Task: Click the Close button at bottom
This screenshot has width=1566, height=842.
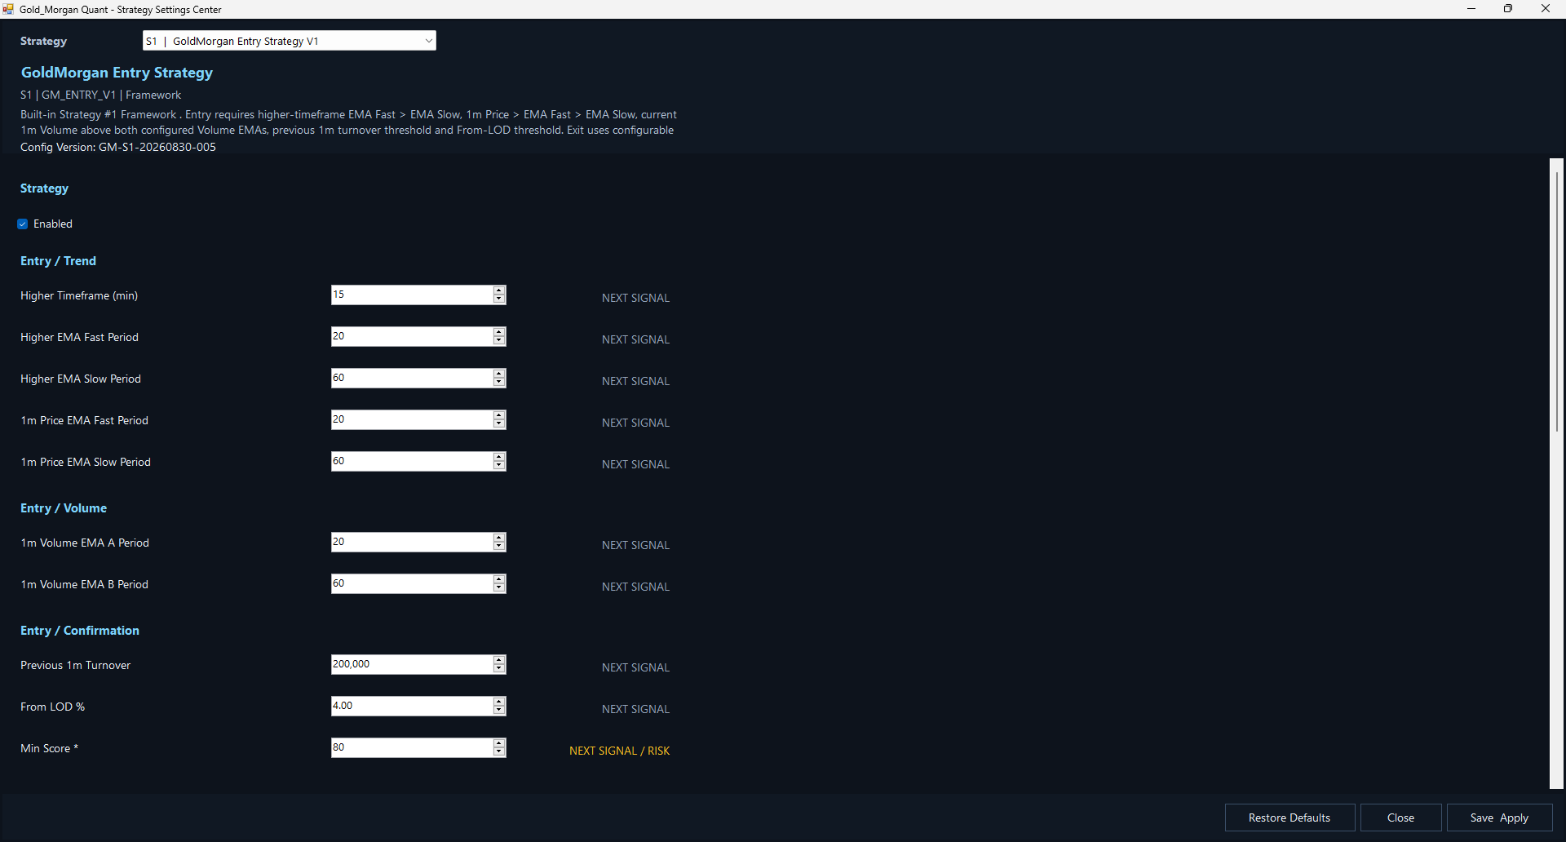Action: click(x=1400, y=818)
